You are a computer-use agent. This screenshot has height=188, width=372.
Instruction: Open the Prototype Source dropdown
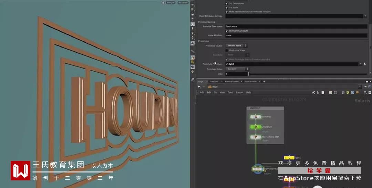click(236, 45)
